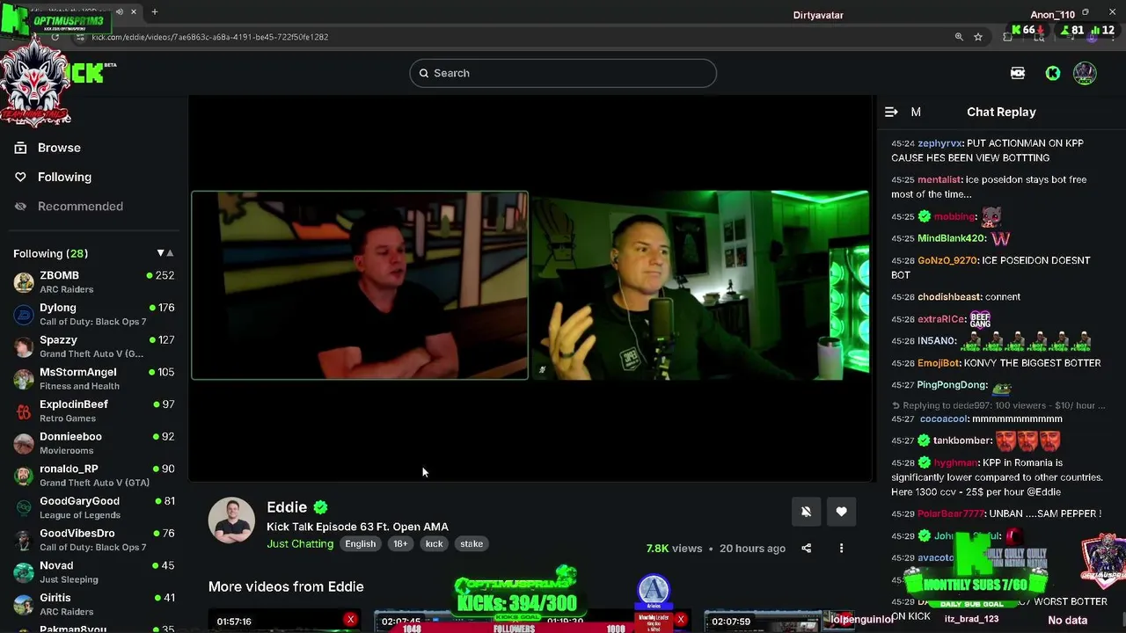1126x633 pixels.
Task: Click the M label beside Chat Replay
Action: (x=916, y=112)
